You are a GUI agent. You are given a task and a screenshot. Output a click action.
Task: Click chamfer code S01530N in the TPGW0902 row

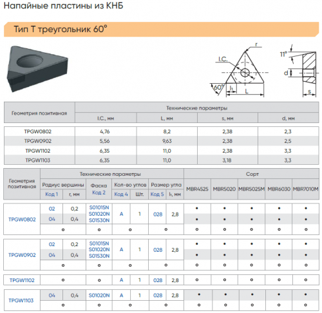[99, 256]
